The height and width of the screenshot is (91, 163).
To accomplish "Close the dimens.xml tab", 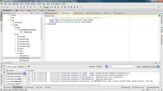I will 71,13.
